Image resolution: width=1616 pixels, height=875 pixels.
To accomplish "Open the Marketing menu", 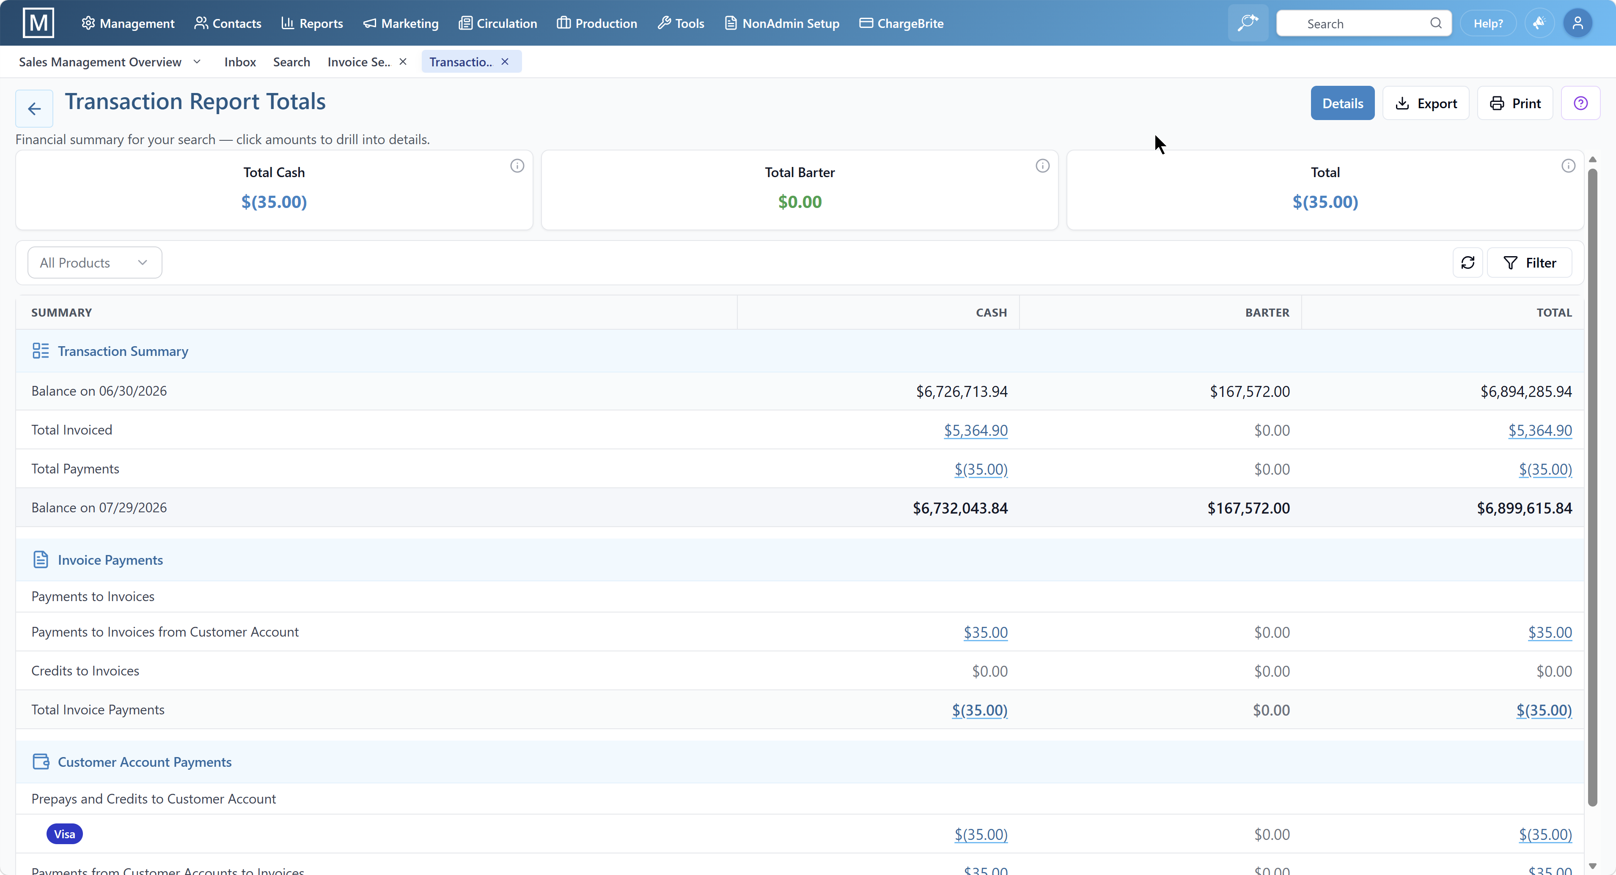I will click(401, 23).
